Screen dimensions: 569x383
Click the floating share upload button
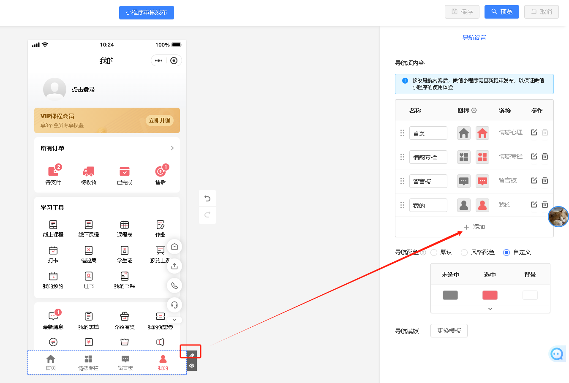pos(174,266)
